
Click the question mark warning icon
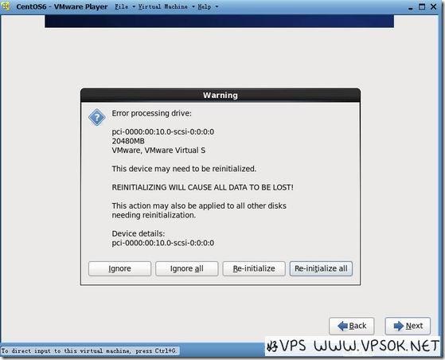click(97, 117)
